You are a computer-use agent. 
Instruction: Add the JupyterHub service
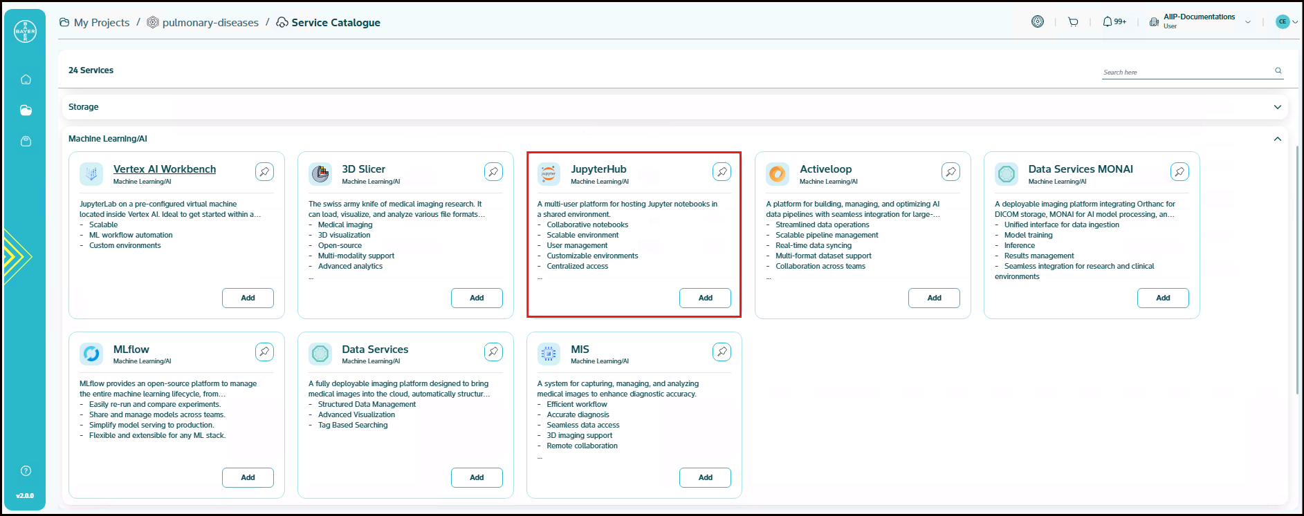(x=705, y=298)
